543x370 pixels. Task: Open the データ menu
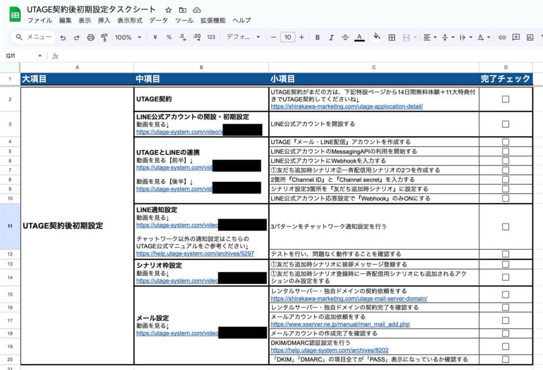click(x=158, y=21)
